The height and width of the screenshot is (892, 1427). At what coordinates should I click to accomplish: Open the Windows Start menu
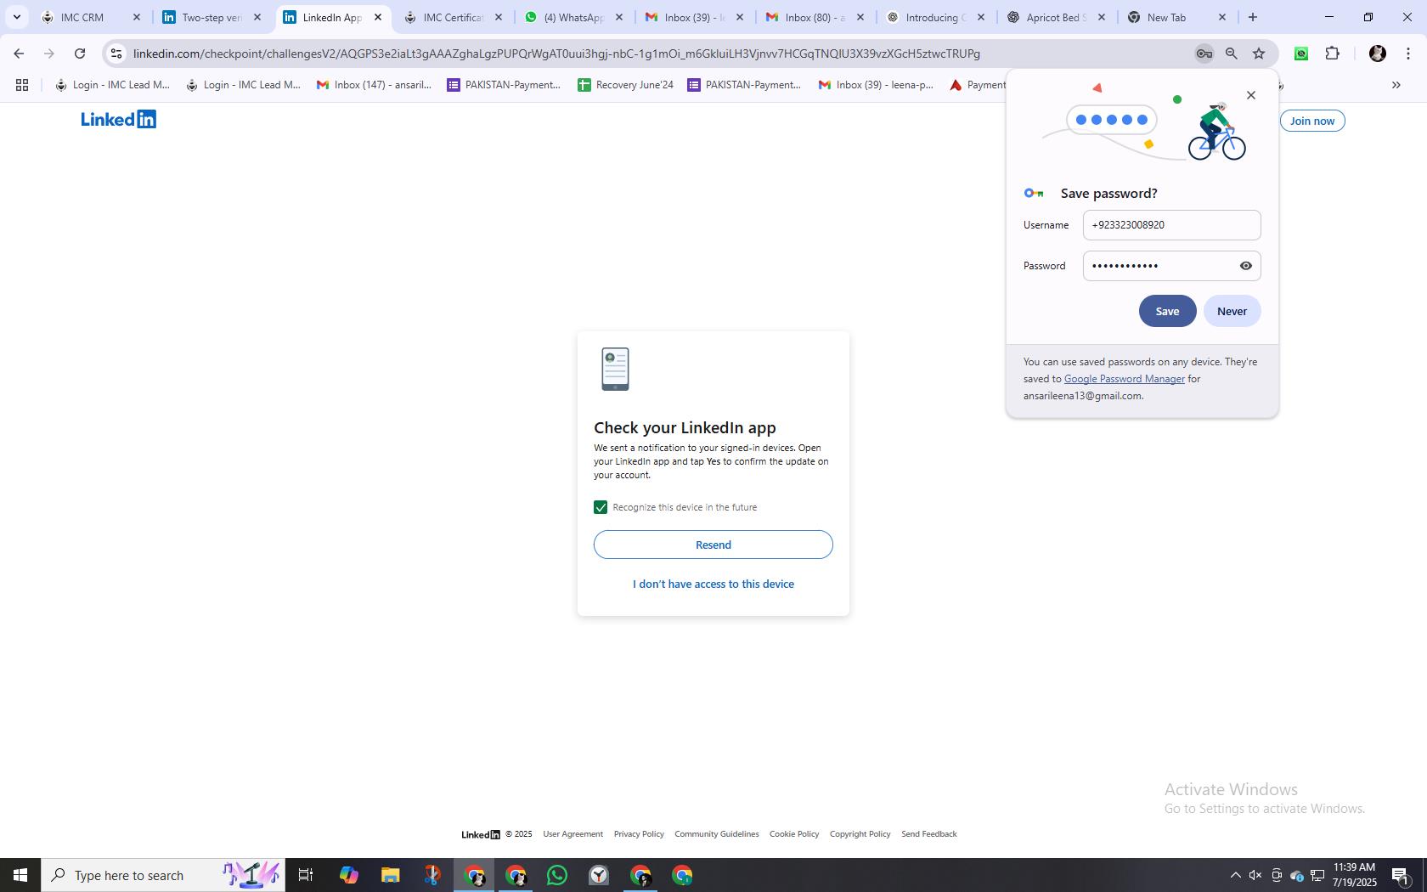coord(20,875)
